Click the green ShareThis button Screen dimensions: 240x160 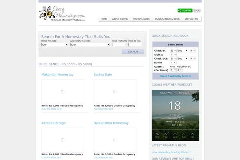185,10
